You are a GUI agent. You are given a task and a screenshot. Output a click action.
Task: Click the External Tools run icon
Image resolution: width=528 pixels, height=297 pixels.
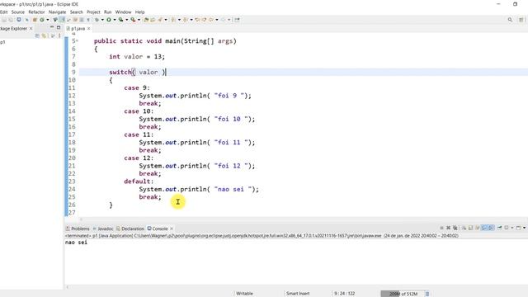(x=133, y=20)
